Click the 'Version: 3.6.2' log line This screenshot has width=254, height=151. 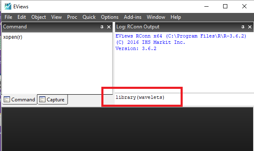pos(136,48)
